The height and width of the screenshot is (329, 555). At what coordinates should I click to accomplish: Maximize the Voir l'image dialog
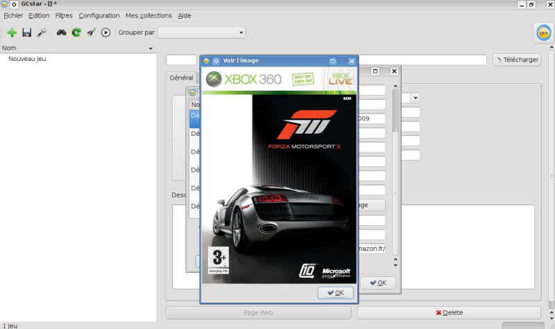point(333,61)
